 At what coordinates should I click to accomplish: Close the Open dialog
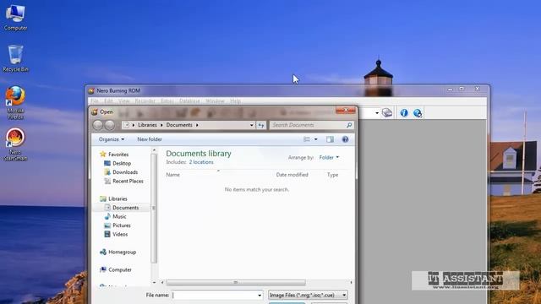click(346, 110)
